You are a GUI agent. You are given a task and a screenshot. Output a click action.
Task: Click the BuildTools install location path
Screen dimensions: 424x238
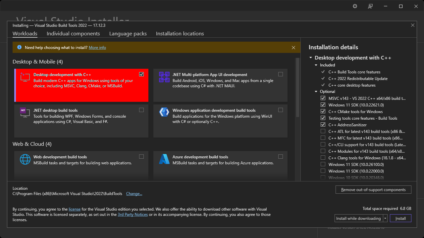pyautogui.click(x=67, y=194)
